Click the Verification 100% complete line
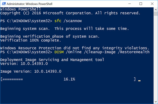 tap(31, 40)
